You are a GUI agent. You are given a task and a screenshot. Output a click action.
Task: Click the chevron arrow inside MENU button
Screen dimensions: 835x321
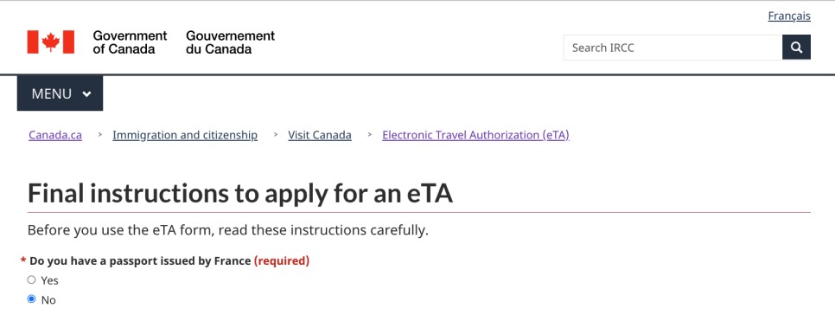click(86, 94)
